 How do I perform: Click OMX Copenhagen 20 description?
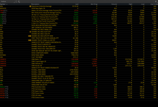click(39, 61)
